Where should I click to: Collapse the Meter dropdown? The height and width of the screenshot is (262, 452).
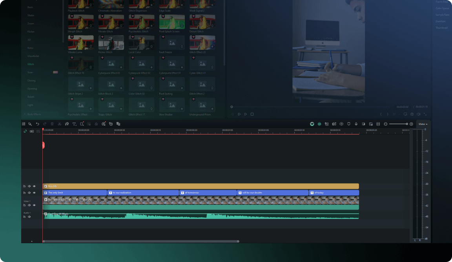click(423, 124)
